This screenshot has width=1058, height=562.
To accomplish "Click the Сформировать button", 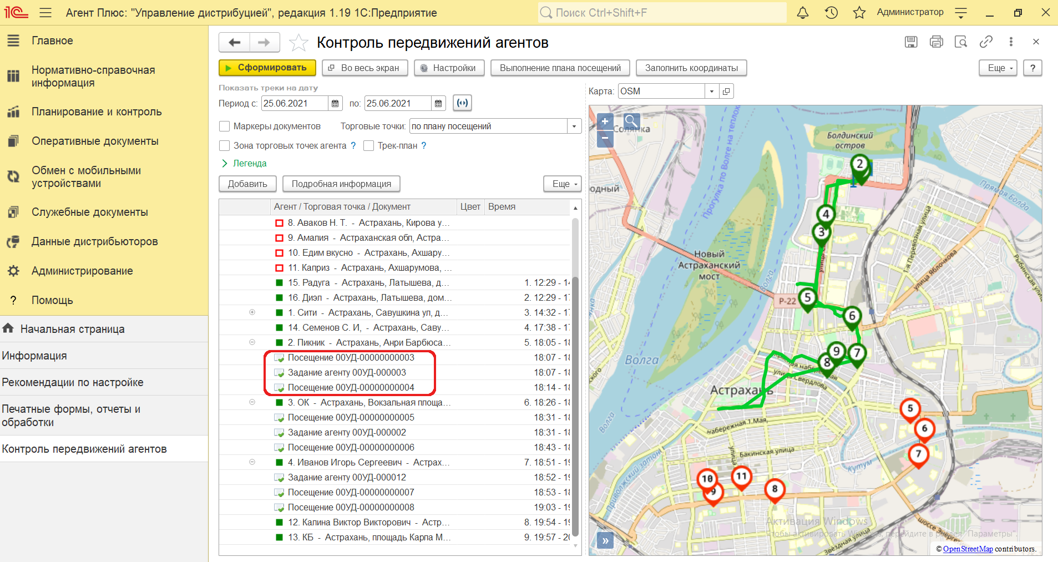I will (267, 68).
